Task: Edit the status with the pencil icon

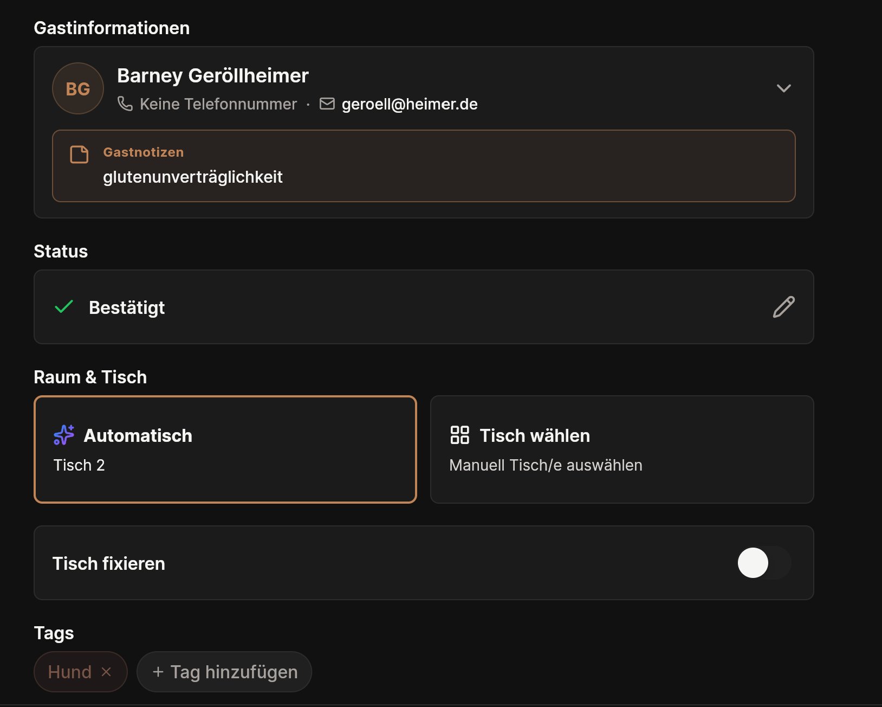Action: click(783, 307)
